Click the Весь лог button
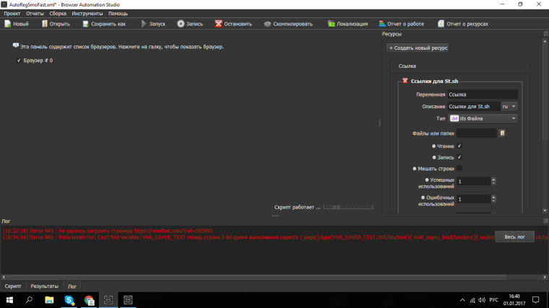The width and height of the screenshot is (549, 308). (x=514, y=237)
